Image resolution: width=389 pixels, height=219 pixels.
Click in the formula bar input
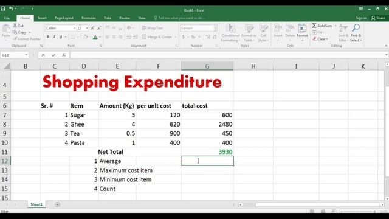[227, 55]
